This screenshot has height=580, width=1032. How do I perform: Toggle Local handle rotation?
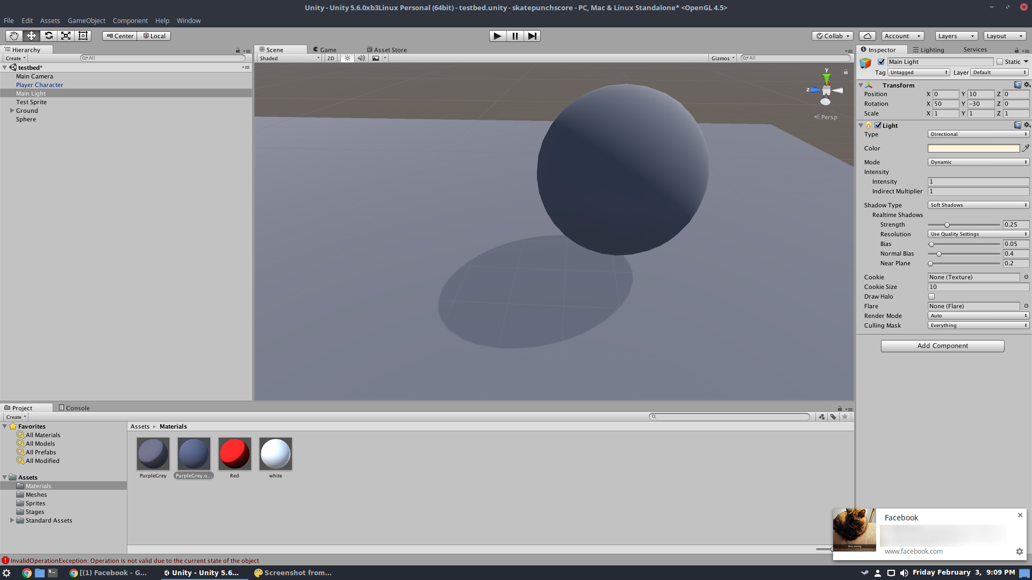(154, 36)
